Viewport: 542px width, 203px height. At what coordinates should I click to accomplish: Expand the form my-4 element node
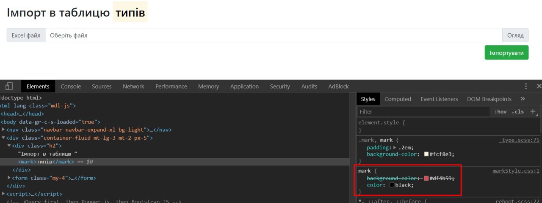click(9, 178)
